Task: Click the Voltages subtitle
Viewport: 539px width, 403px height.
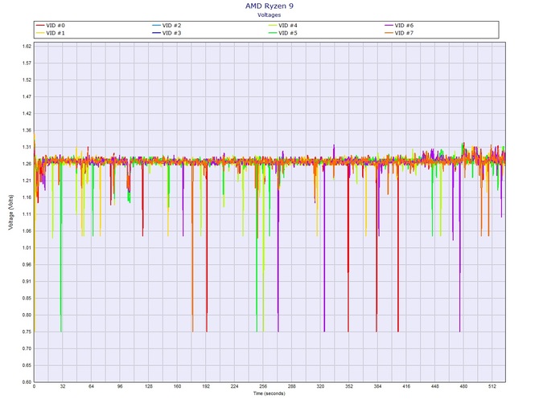Action: pos(269,14)
